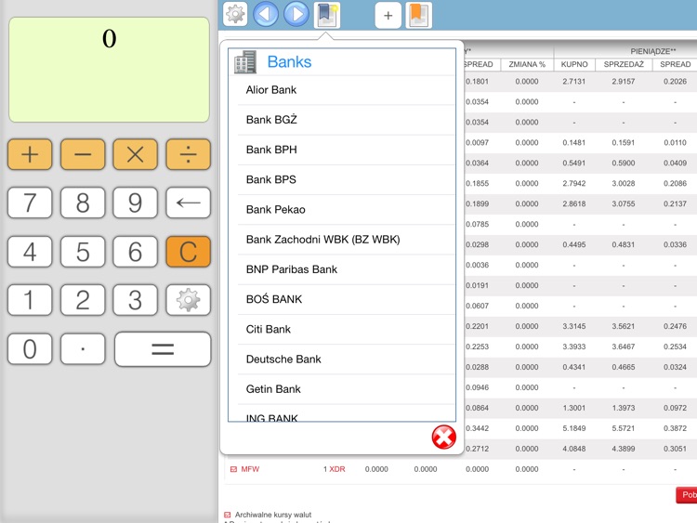Open calculator settings gear key
The width and height of the screenshot is (697, 523).
click(188, 300)
